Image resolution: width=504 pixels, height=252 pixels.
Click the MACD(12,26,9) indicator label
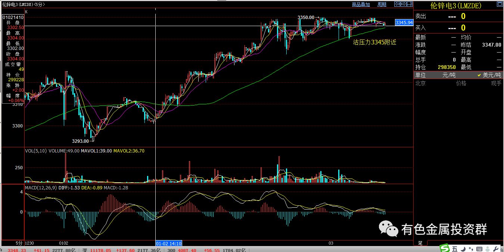pos(41,188)
